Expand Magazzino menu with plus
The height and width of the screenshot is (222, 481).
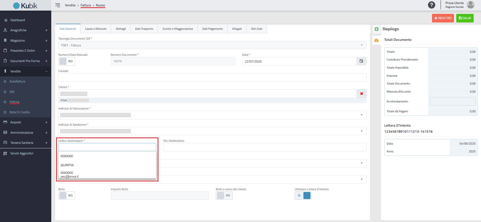pyautogui.click(x=46, y=41)
